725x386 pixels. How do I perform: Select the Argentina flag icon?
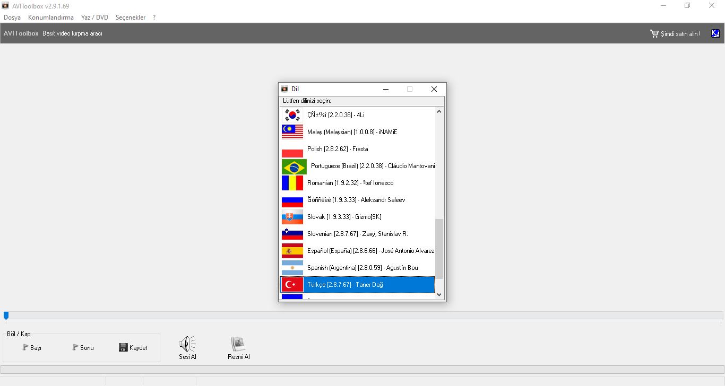292,268
